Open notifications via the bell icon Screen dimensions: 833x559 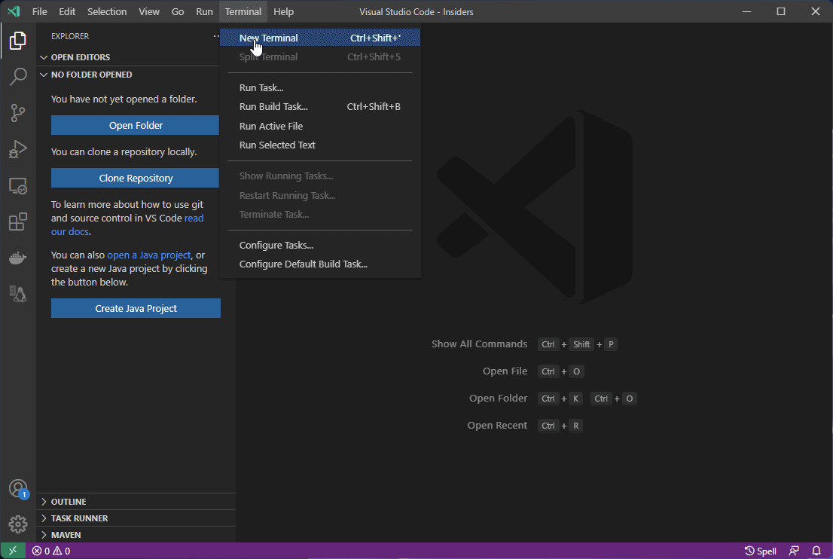coord(816,551)
